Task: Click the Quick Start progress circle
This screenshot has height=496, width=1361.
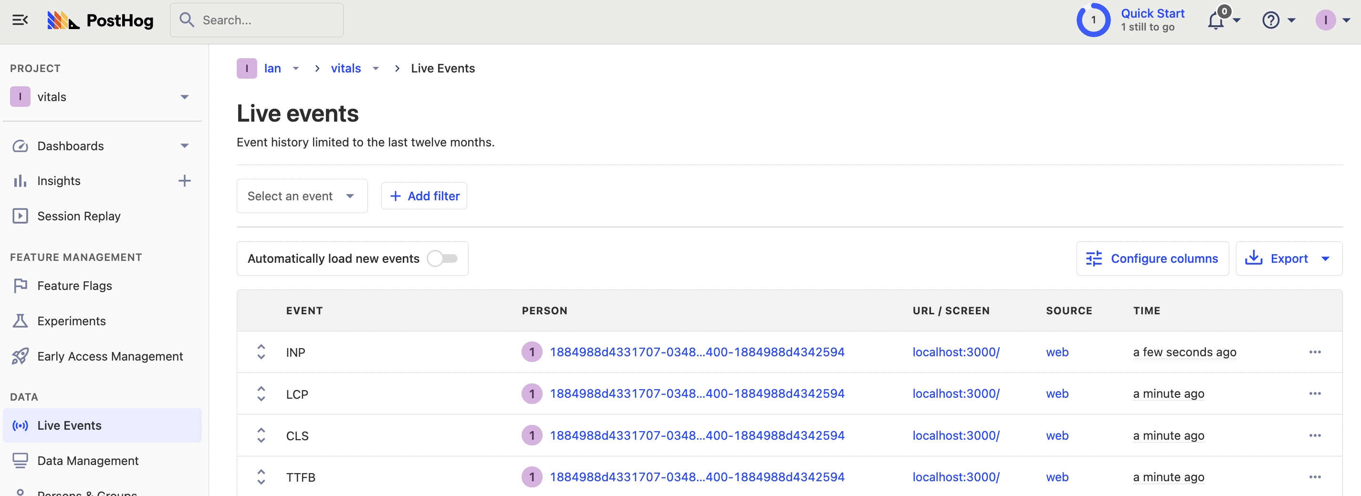Action: pos(1093,20)
